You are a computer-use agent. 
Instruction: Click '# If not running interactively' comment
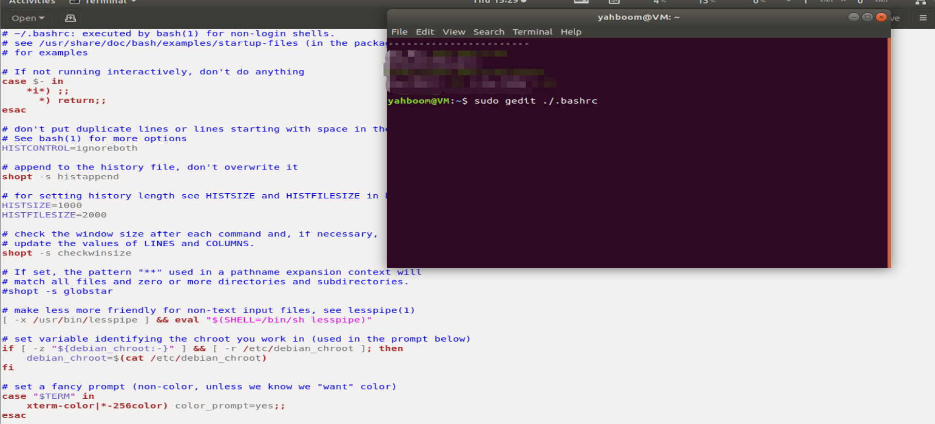[153, 72]
